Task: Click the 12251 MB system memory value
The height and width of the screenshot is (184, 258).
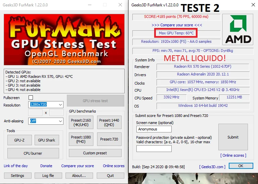Action: click(234, 97)
